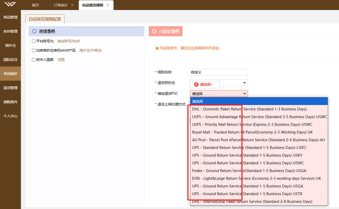Choose UPS Ground Return Service USKY option

point(259,155)
